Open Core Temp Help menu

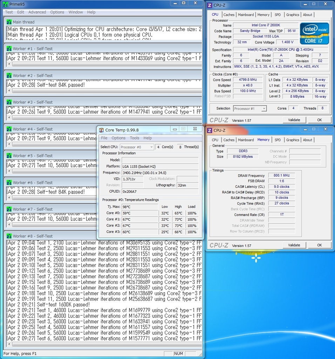[x=148, y=138]
